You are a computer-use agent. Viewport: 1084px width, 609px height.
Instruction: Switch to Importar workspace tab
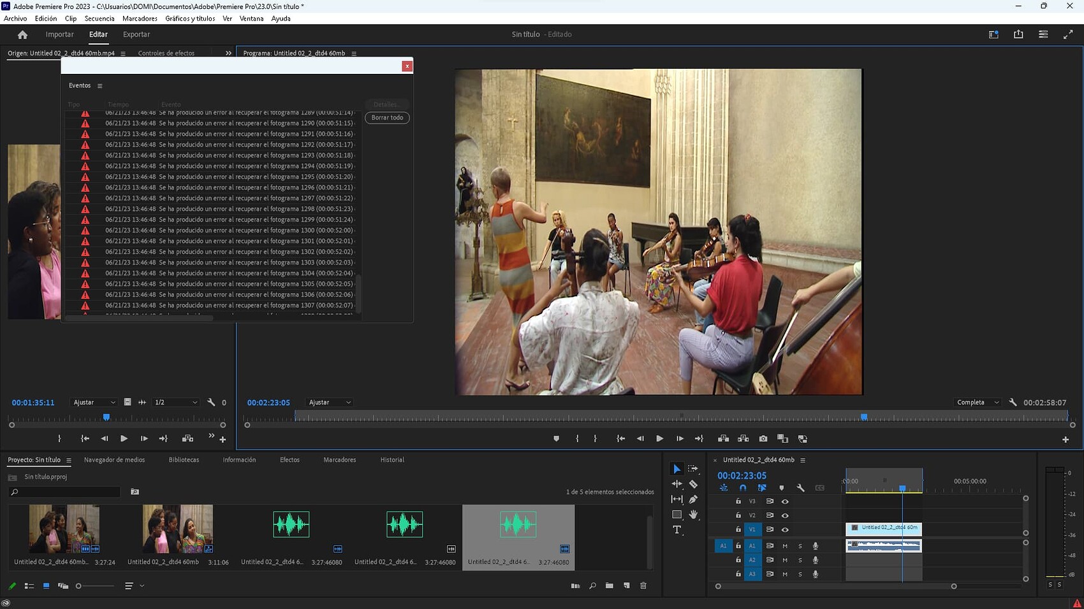tap(59, 34)
